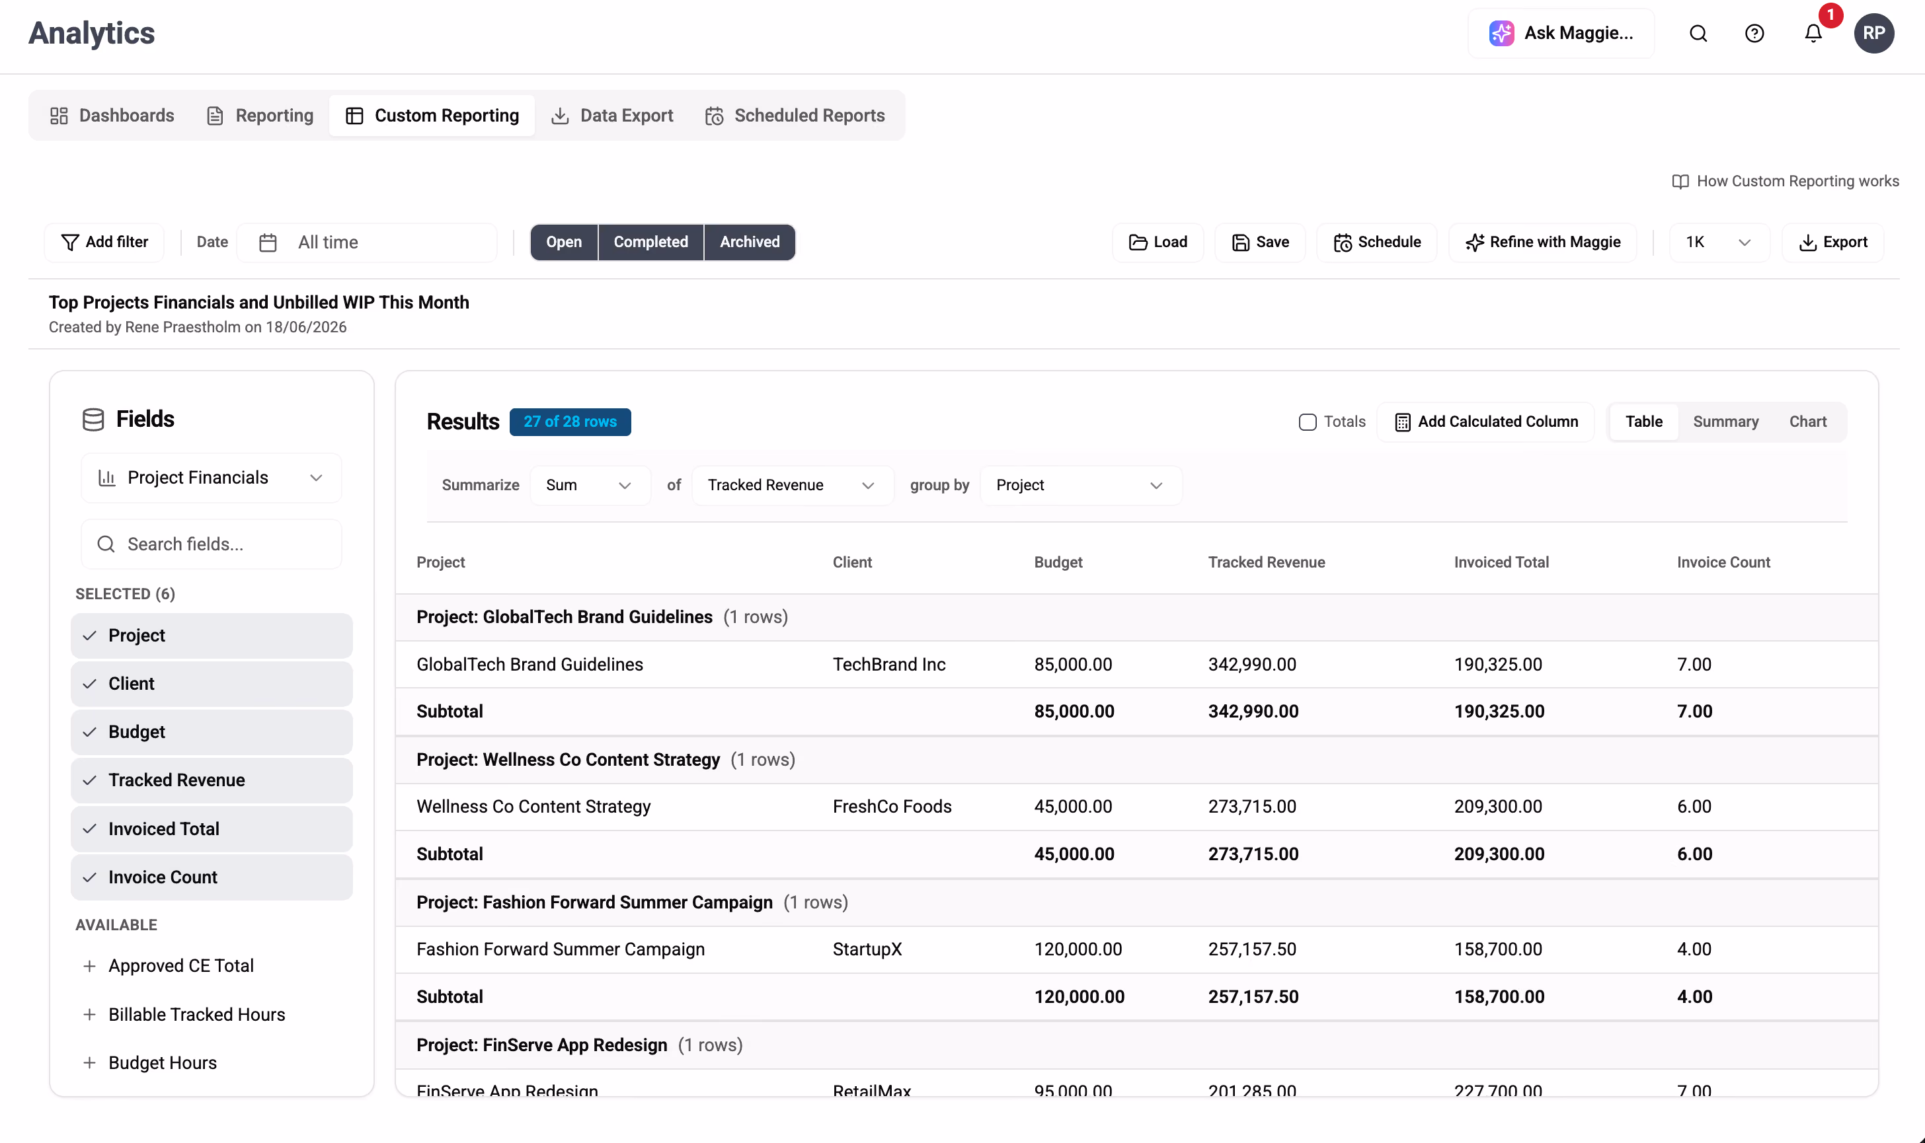Deselect the Tracked Revenue field
Screen dimensions: 1925x1143
(x=211, y=780)
